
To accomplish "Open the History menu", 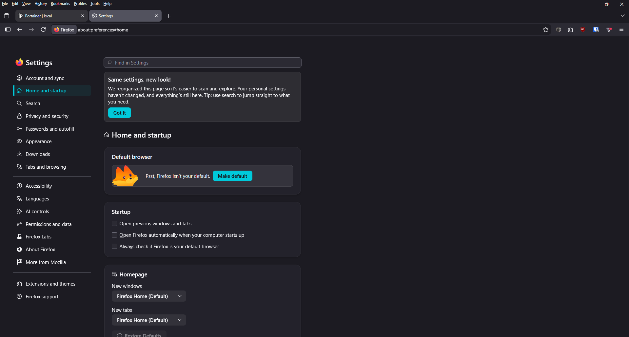I will (x=41, y=4).
